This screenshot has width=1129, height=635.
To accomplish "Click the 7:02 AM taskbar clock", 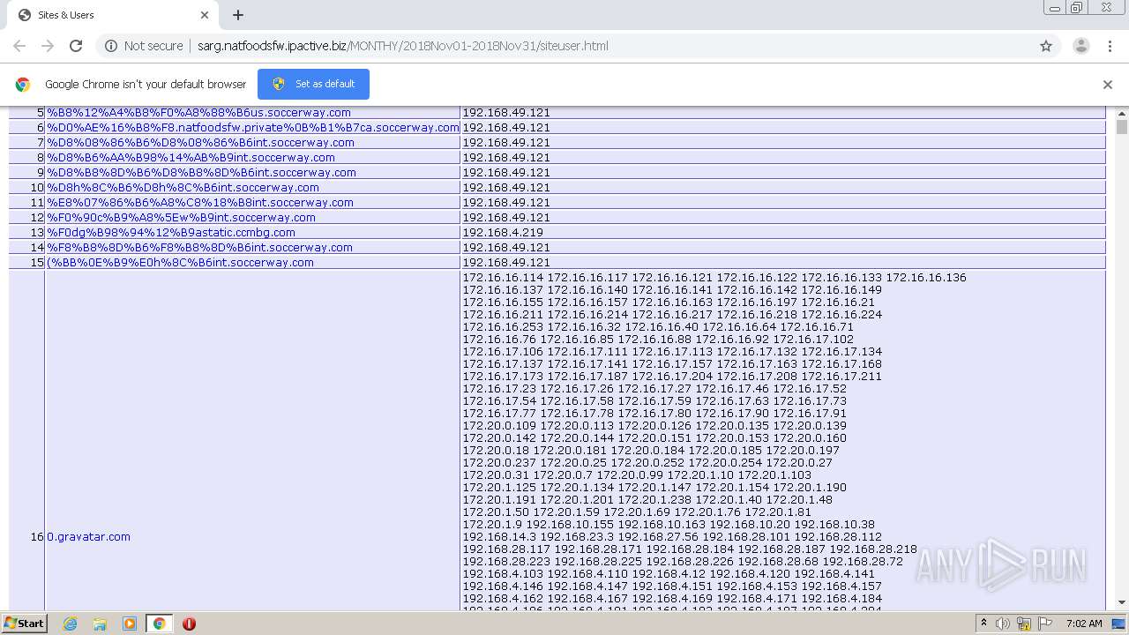I will point(1084,624).
